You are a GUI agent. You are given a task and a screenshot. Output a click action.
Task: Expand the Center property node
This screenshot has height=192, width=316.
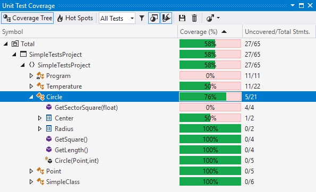pyautogui.click(x=40, y=118)
